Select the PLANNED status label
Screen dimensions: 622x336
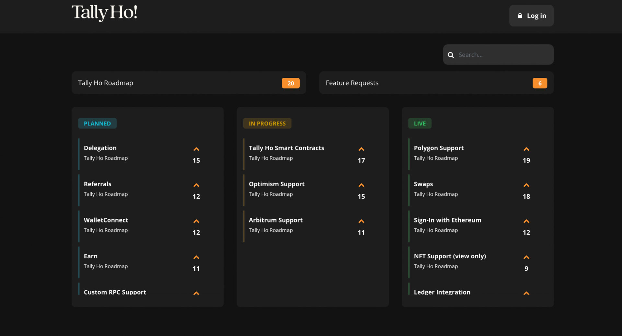(97, 123)
